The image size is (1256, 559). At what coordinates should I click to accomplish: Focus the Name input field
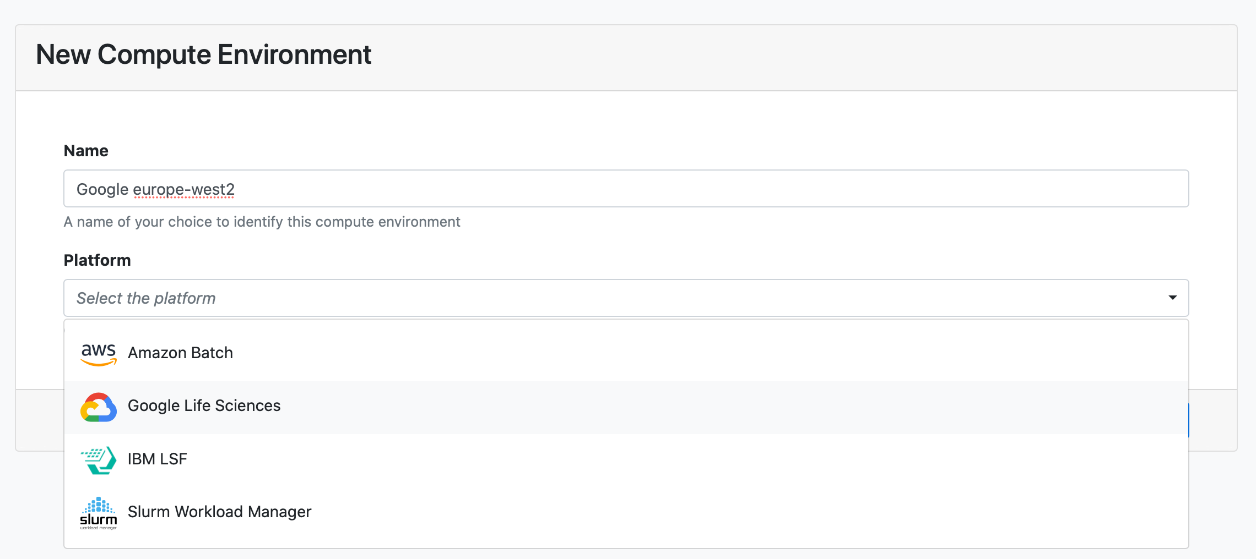point(661,189)
